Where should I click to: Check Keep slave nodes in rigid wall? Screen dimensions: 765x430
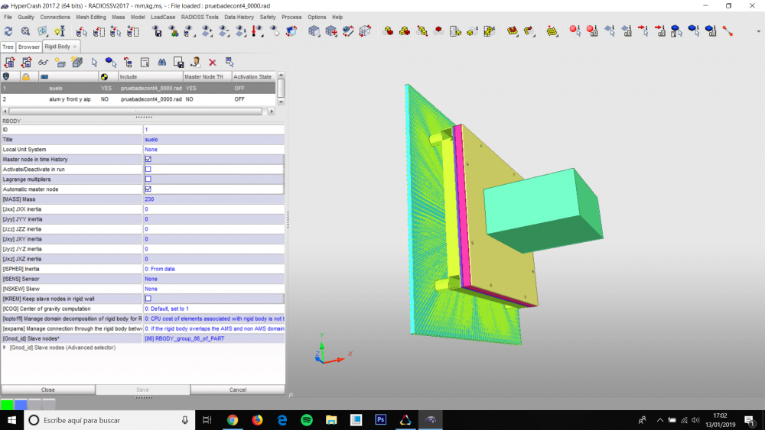(x=148, y=299)
